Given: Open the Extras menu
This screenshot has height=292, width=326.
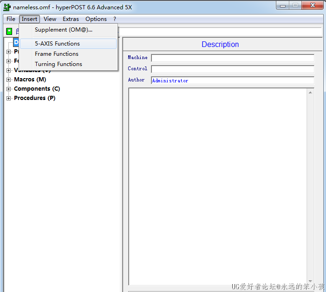Looking at the screenshot, I should [x=71, y=19].
